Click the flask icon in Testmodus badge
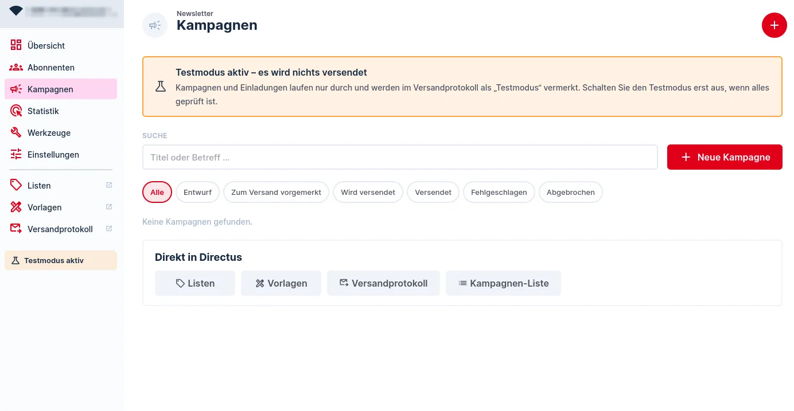The height and width of the screenshot is (411, 794). point(15,260)
